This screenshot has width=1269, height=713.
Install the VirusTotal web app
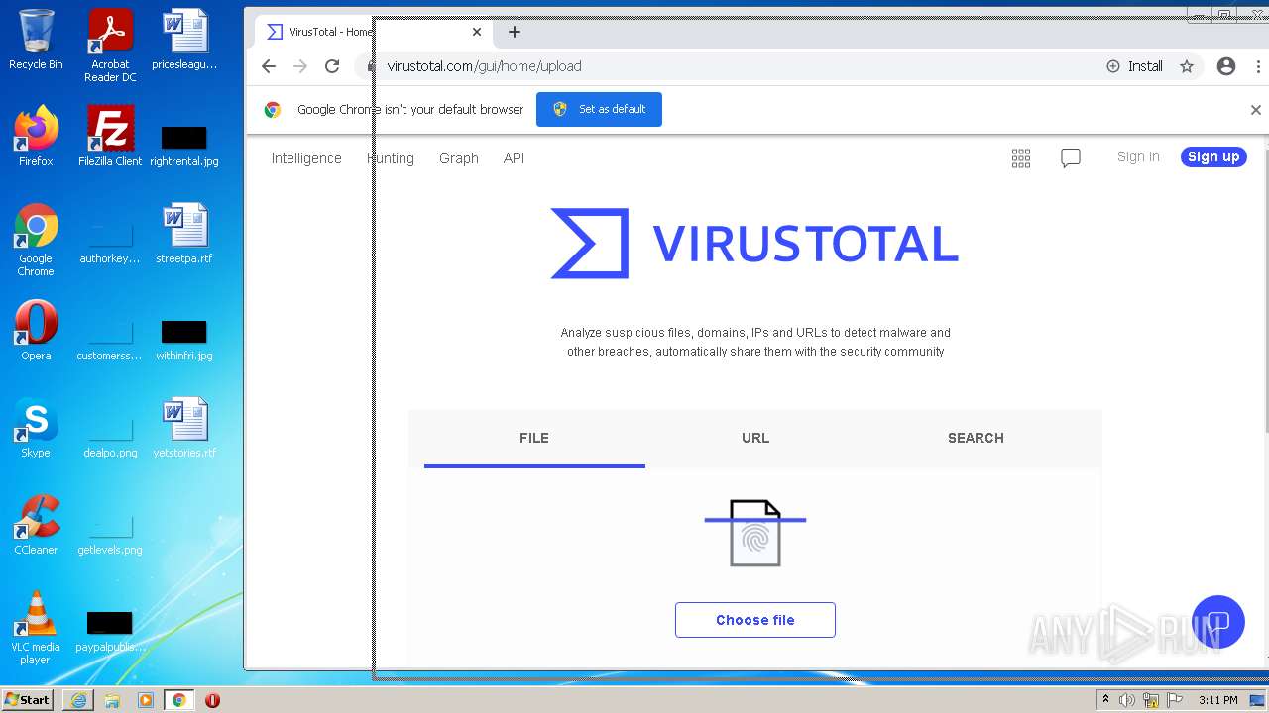pyautogui.click(x=1134, y=66)
